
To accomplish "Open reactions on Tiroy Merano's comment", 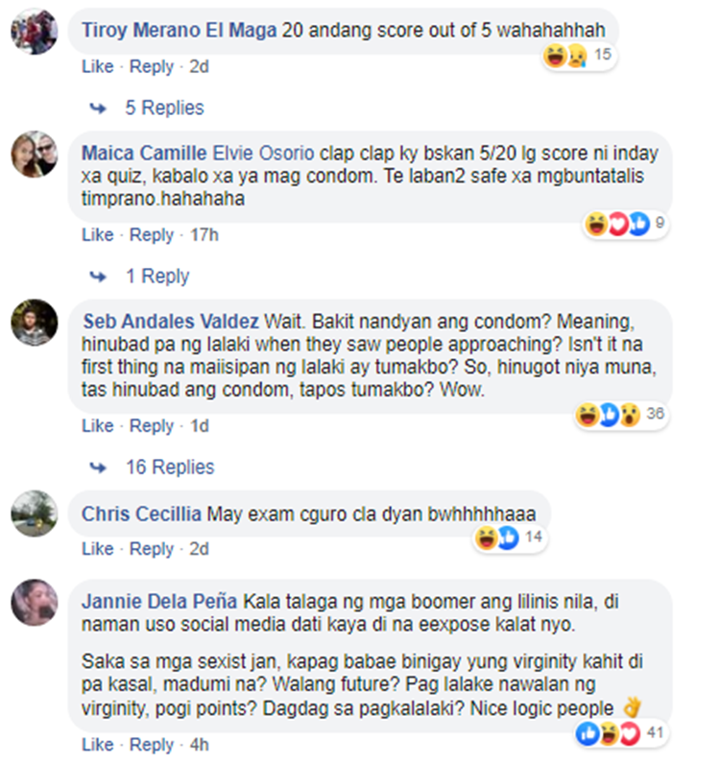I will tap(578, 55).
